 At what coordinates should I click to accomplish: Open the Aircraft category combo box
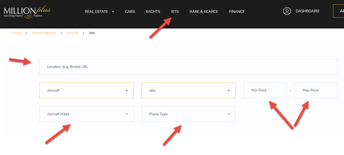coord(81,90)
